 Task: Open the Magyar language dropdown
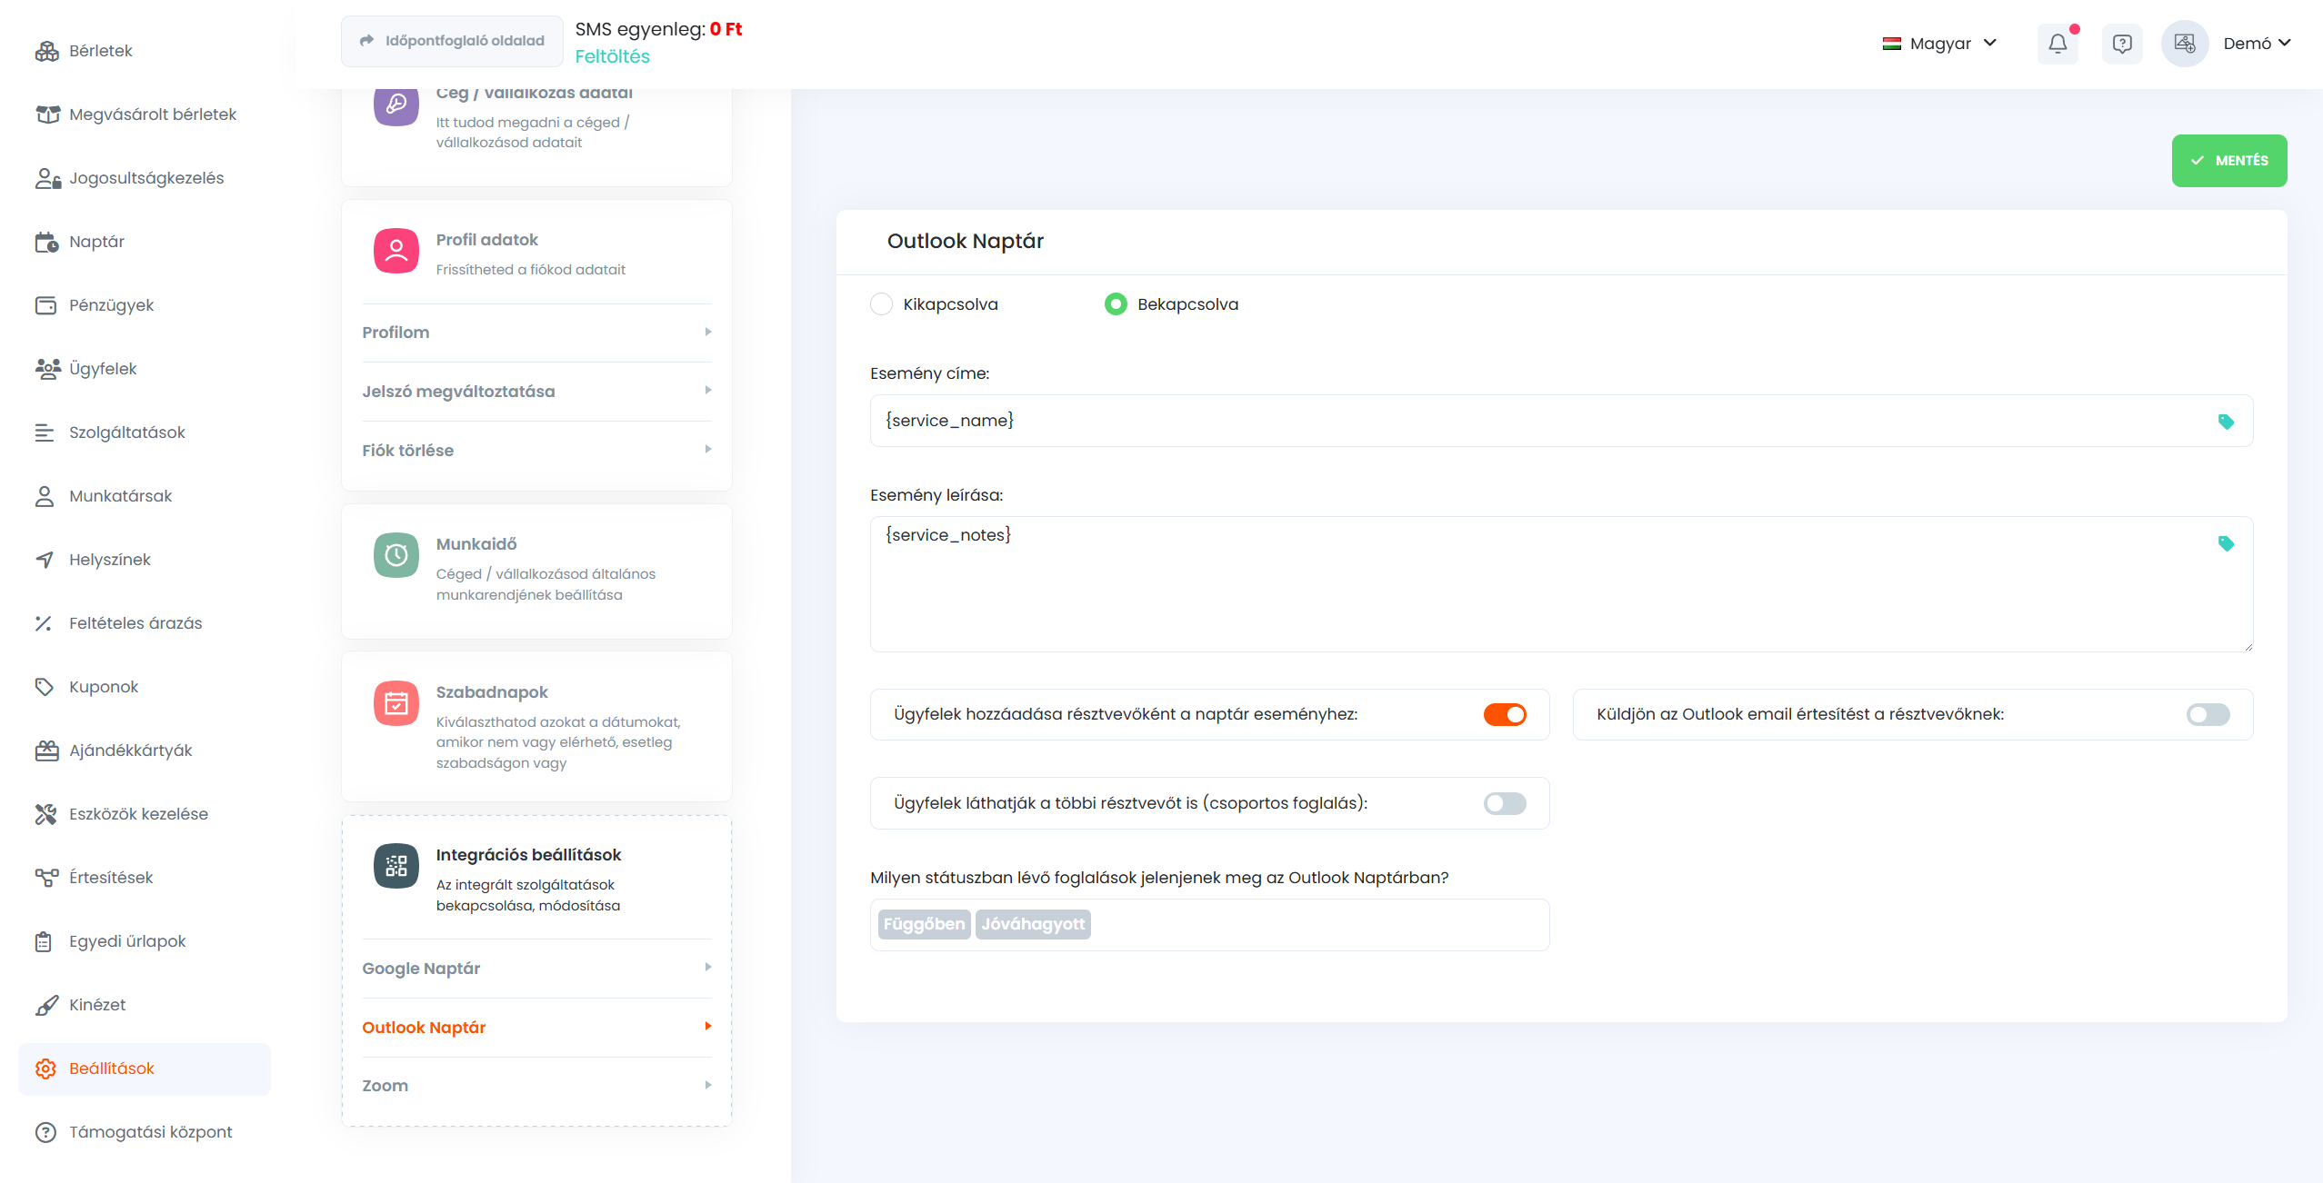point(1940,44)
